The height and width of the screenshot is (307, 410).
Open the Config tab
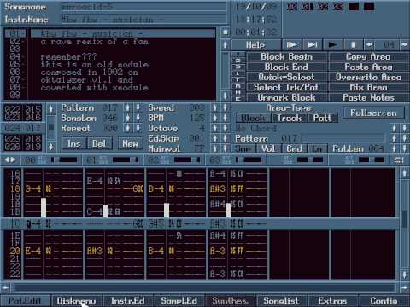coord(384,301)
